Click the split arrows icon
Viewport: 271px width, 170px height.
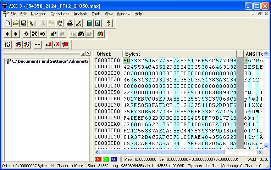click(x=38, y=45)
